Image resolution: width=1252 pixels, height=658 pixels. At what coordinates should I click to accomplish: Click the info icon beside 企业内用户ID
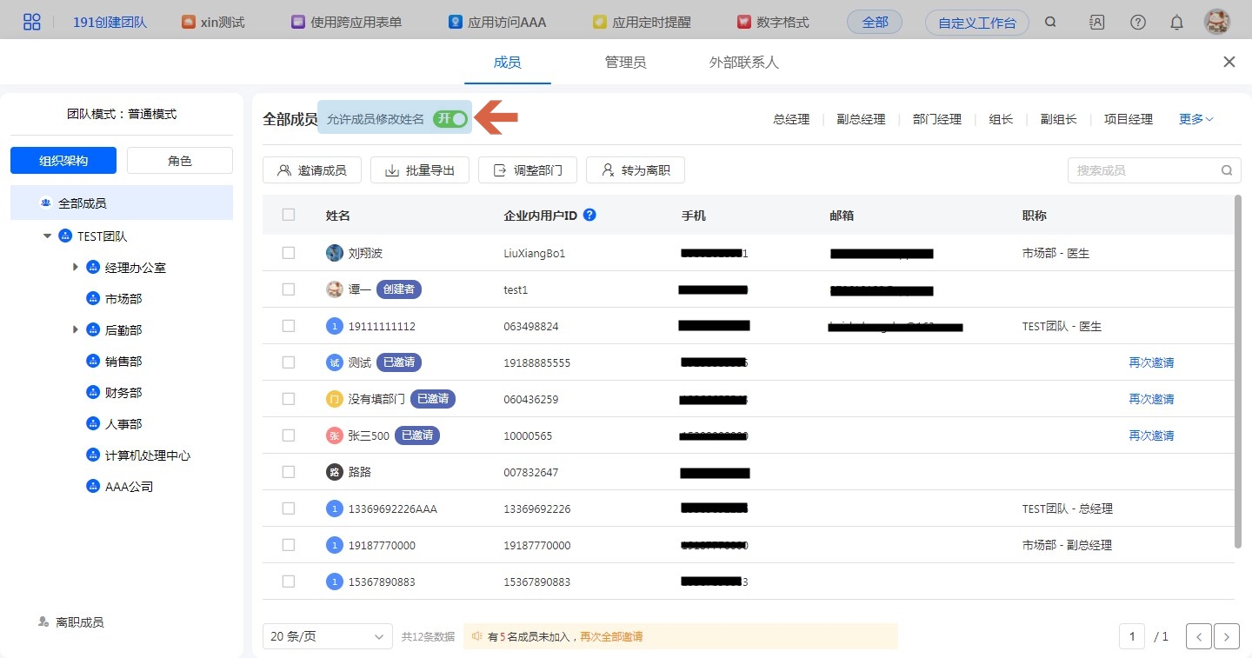589,215
